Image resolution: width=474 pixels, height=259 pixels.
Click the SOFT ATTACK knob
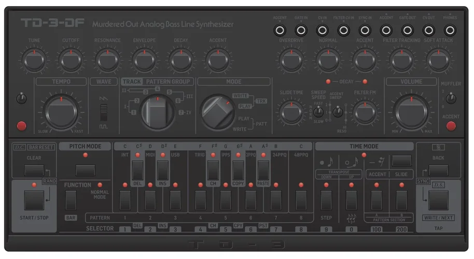(438, 61)
